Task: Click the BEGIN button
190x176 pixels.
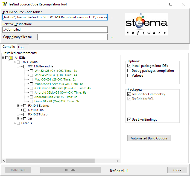Action: [x=71, y=170]
